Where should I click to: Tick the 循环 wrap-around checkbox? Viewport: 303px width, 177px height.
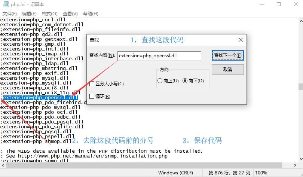(92, 97)
